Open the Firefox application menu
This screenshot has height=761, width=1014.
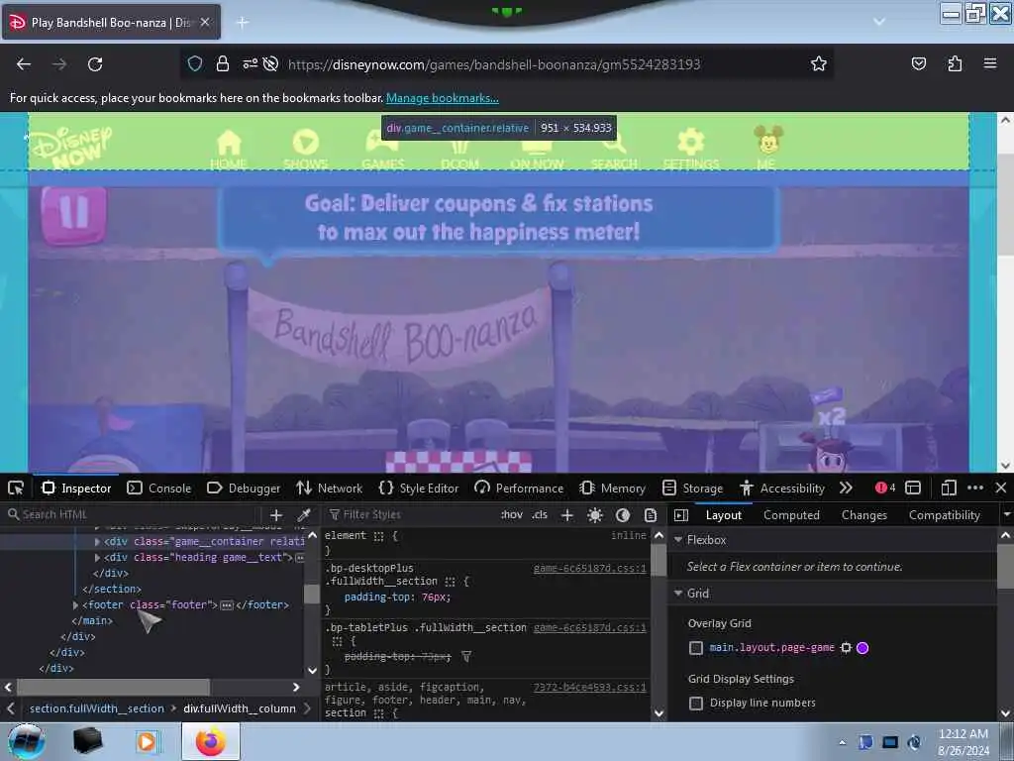coord(989,63)
